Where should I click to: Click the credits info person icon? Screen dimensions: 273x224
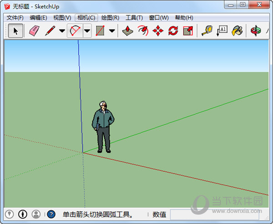pyautogui.click(x=23, y=214)
